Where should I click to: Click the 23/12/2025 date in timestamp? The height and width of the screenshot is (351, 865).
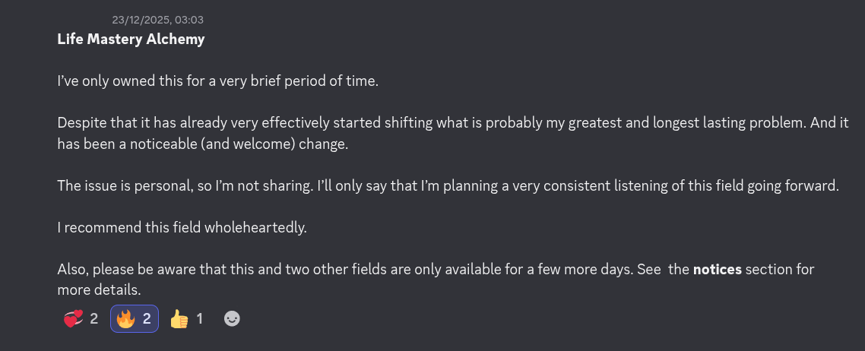(x=141, y=20)
